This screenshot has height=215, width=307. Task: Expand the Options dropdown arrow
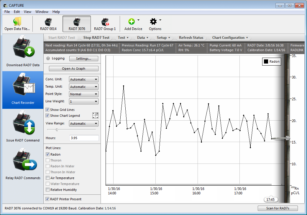point(160,20)
